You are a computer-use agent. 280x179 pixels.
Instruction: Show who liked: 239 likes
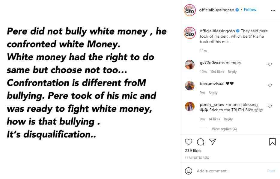coord(193,151)
